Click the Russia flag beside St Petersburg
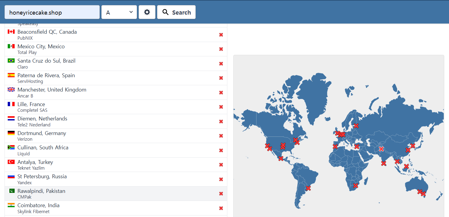Image resolution: width=449 pixels, height=217 pixels. pos(11,176)
